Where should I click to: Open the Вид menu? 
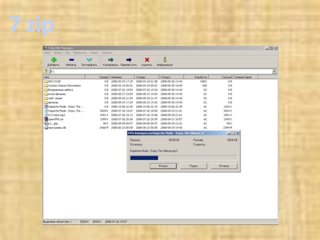click(68, 53)
